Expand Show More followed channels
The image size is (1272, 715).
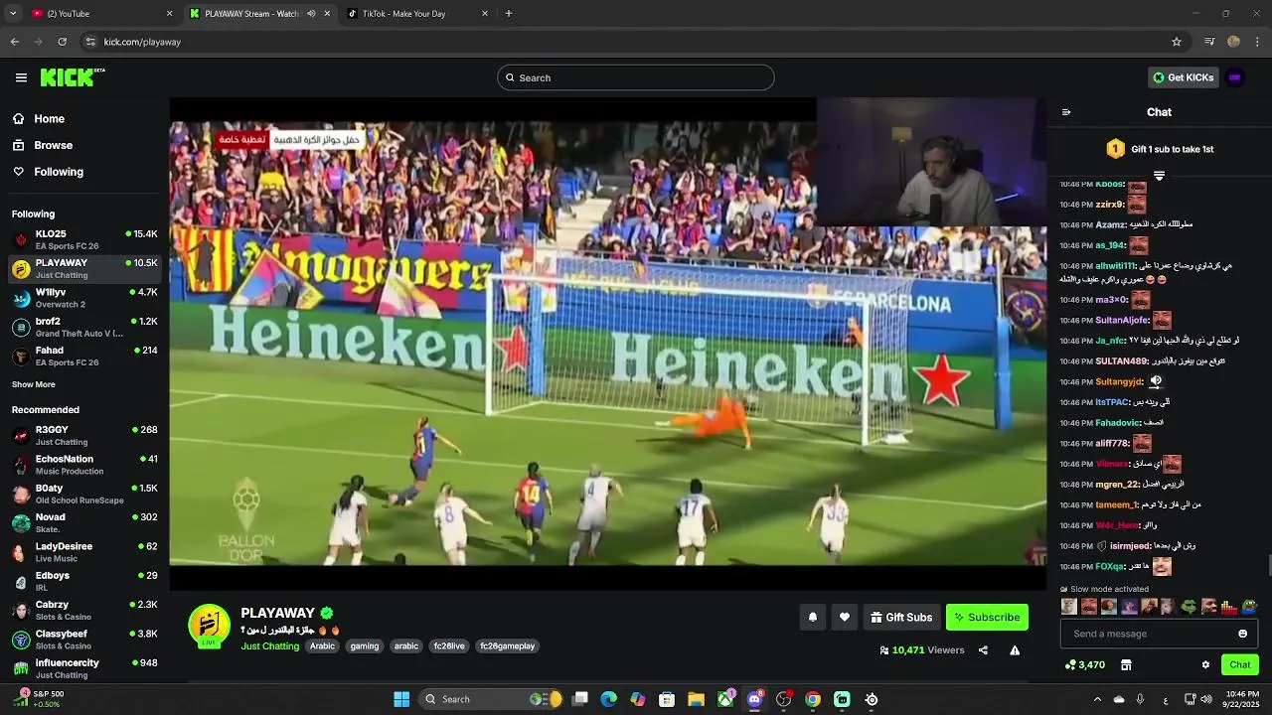[x=34, y=384]
